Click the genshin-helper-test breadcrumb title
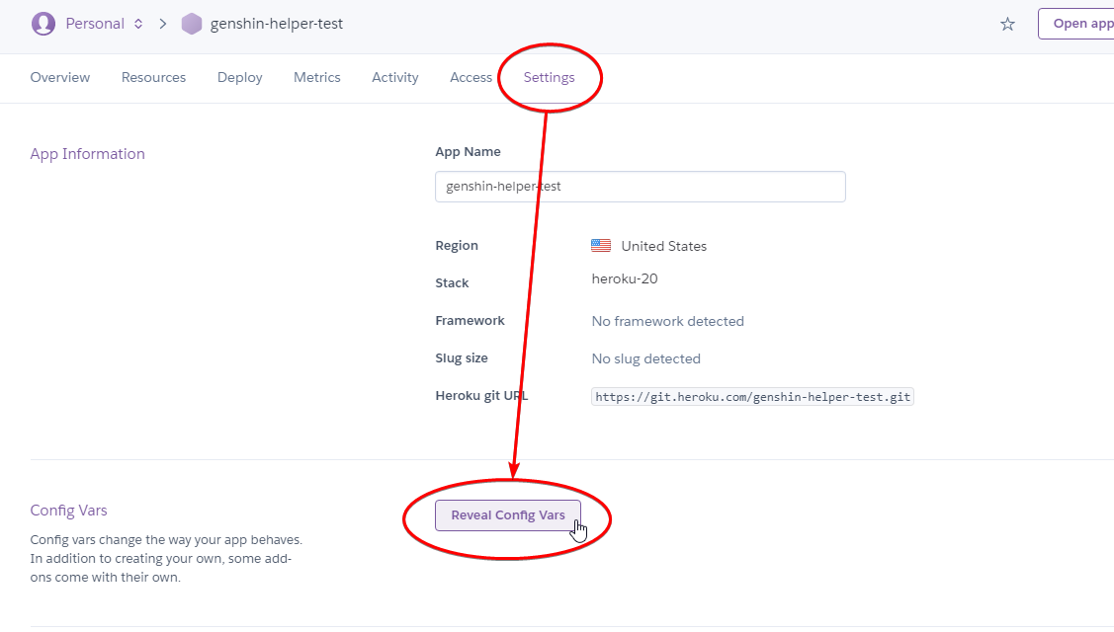Screen dimensions: 1114x632 (x=277, y=24)
